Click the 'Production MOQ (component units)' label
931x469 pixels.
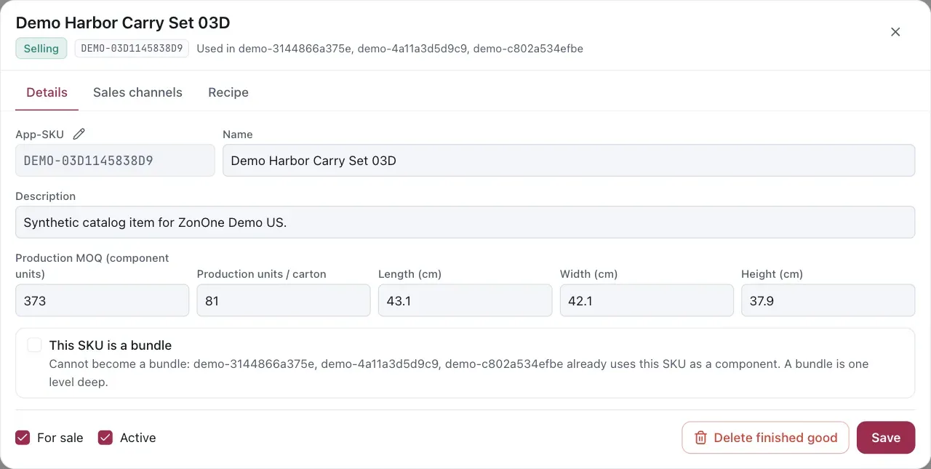(92, 266)
